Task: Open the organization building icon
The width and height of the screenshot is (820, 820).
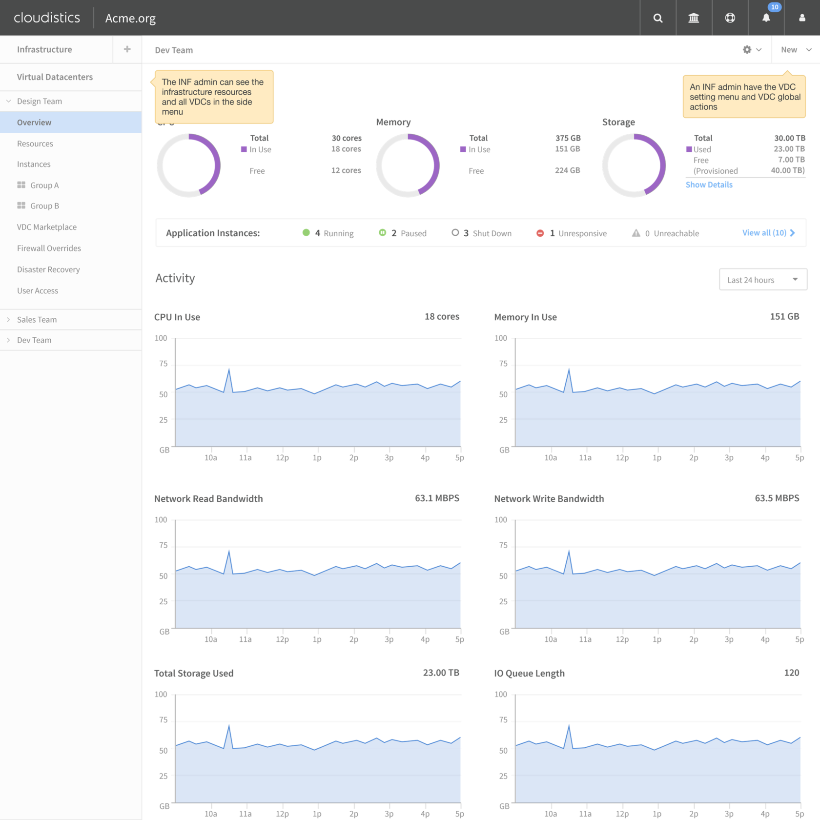Action: [x=694, y=18]
